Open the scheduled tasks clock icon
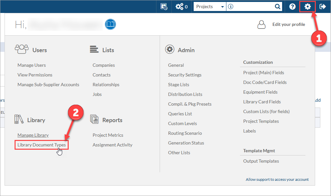 point(164,6)
